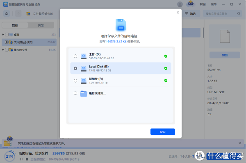Viewport: 246px width, 163px height.
Task: Expand the 桌面 tree node
Action: click(x=3, y=35)
